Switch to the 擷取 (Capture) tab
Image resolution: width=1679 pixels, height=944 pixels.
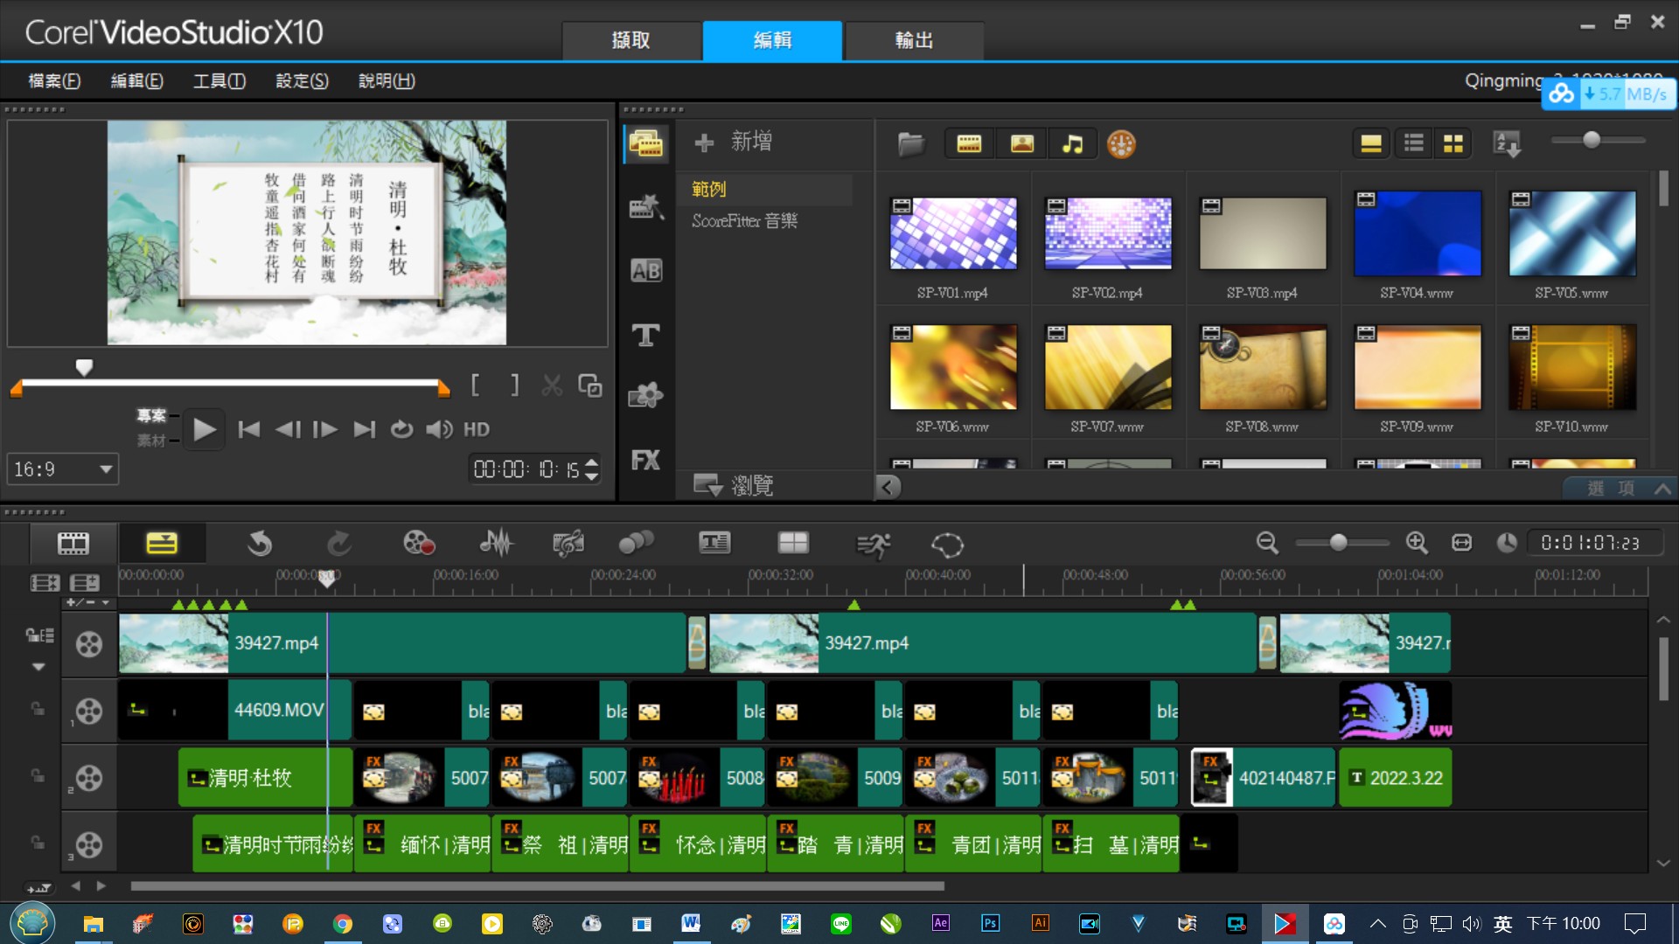(x=631, y=40)
